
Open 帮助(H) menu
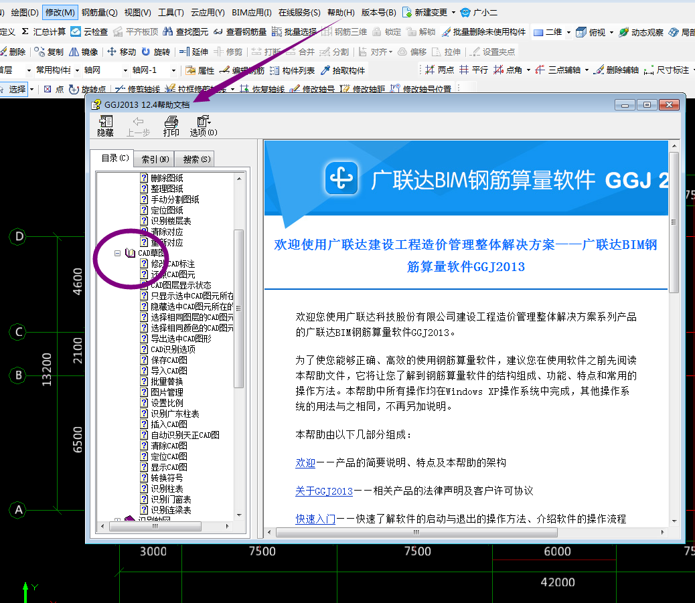point(341,13)
